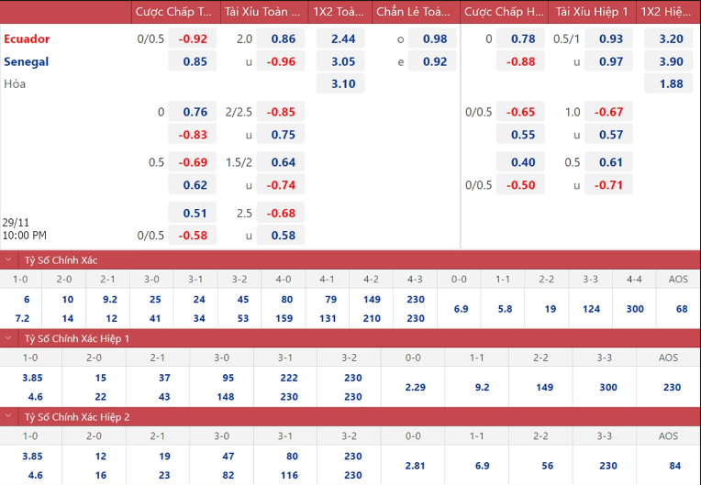Screen dimensions: 701x485
Task: Pick first-half handicap odds -0.88
Action: pos(520,61)
